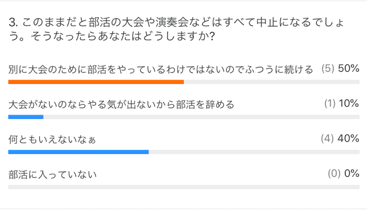
Task: Click the gray unfilled part of the 10% bar
Action: 201,117
